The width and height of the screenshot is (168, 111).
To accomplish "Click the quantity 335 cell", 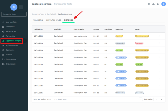I will (x=106, y=36).
